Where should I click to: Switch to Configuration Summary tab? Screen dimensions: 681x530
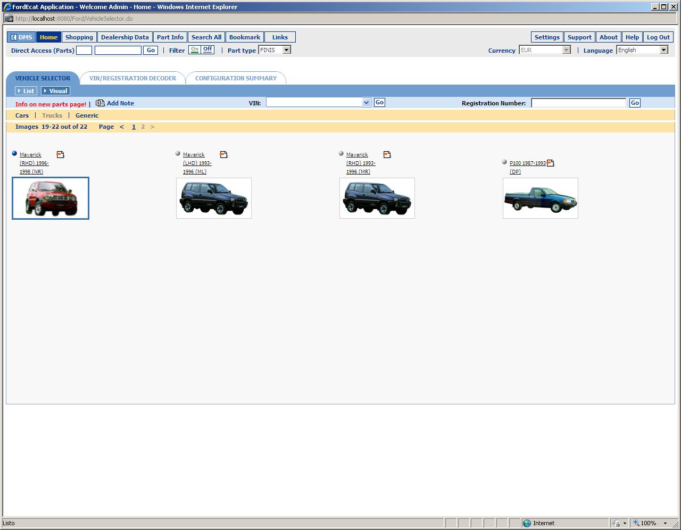tap(236, 78)
